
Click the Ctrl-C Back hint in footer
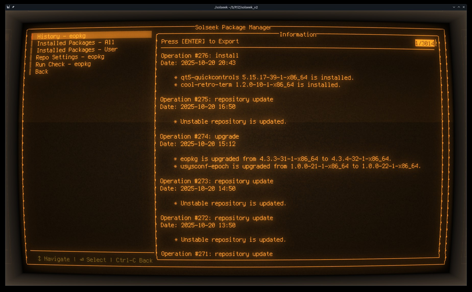[x=134, y=260]
